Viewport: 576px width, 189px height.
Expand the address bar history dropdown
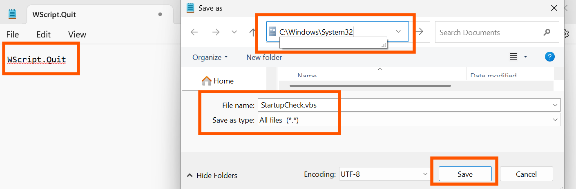coord(398,31)
